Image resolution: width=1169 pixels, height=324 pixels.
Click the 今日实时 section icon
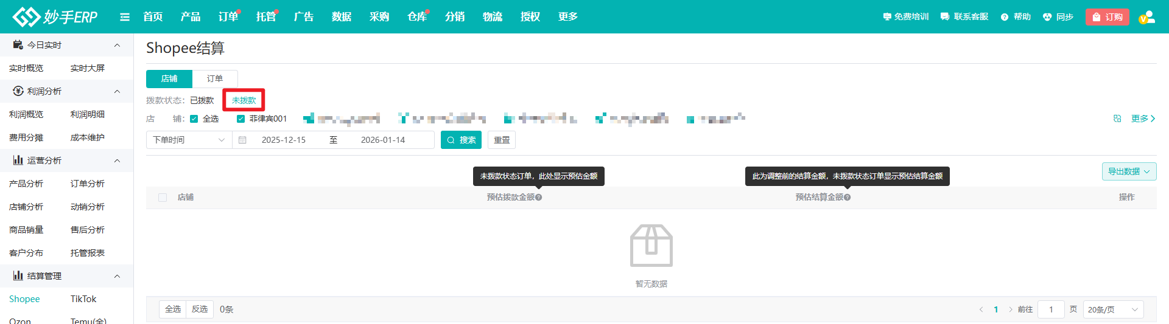coord(18,44)
